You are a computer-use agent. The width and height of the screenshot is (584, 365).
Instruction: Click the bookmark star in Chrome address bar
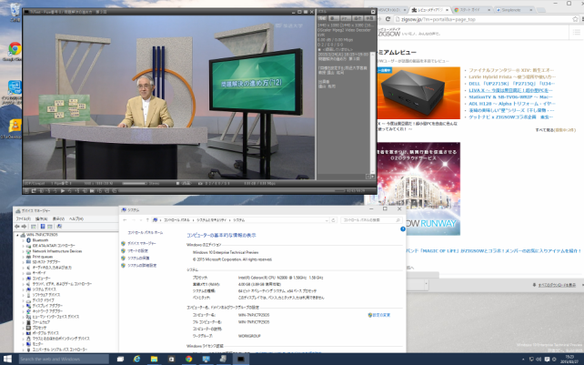point(576,19)
